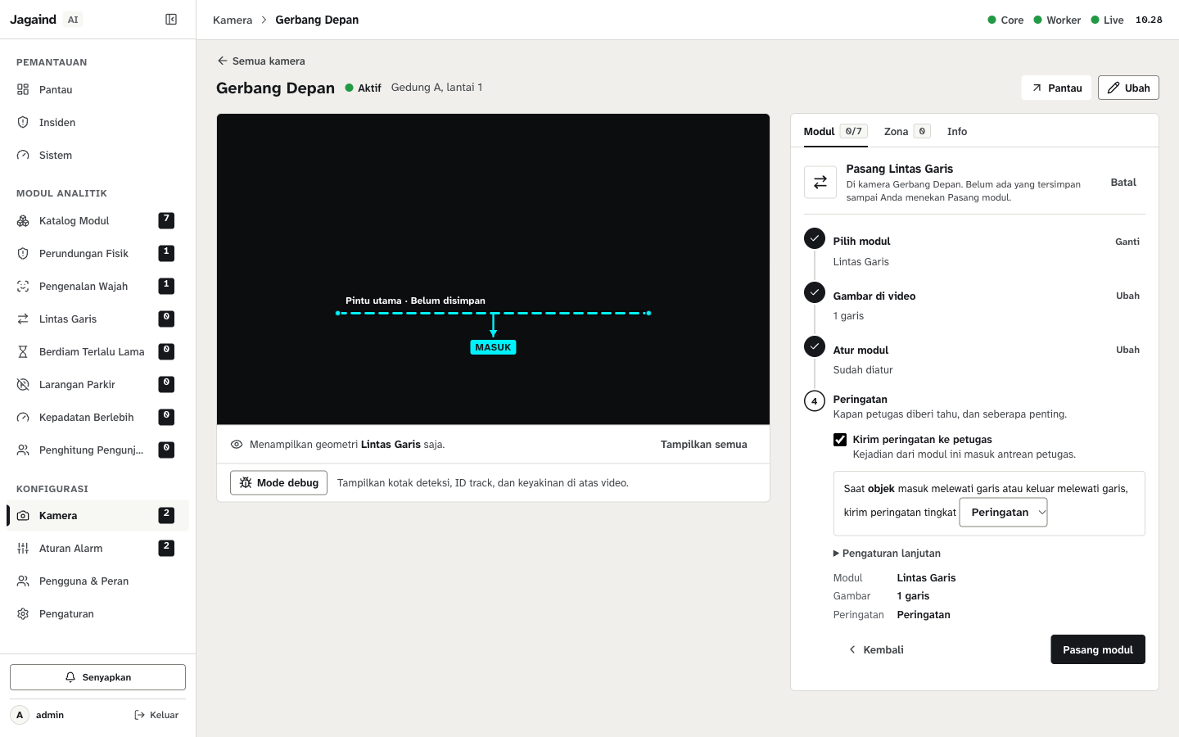The width and height of the screenshot is (1179, 737).
Task: Switch to the Zona tab
Action: (x=906, y=132)
